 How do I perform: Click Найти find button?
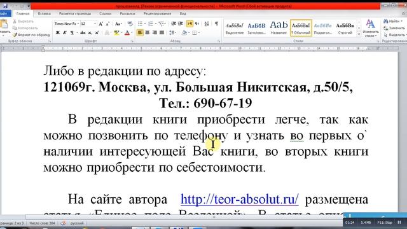coord(393,21)
